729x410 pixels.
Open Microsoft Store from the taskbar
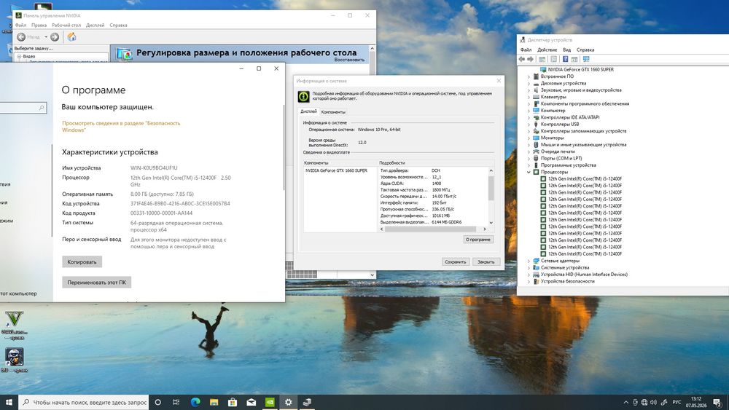[x=233, y=402]
